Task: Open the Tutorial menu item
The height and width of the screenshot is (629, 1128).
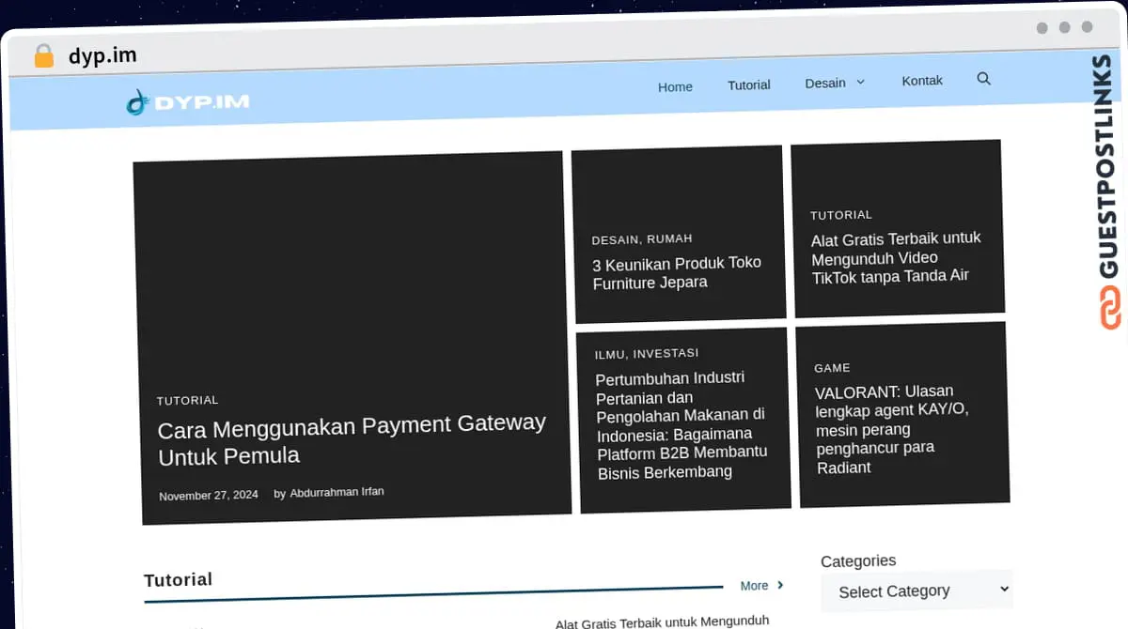Action: 748,84
